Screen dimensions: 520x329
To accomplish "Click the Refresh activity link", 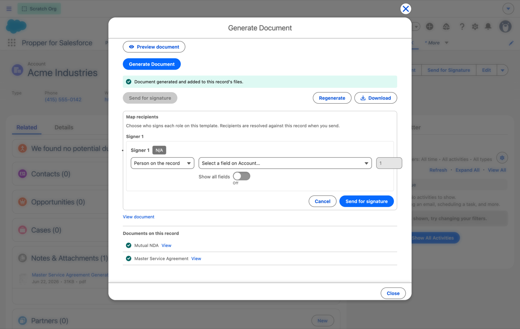I will [x=438, y=170].
